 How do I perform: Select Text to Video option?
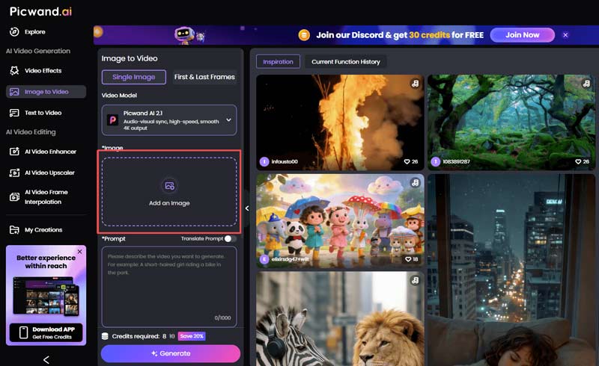point(43,113)
